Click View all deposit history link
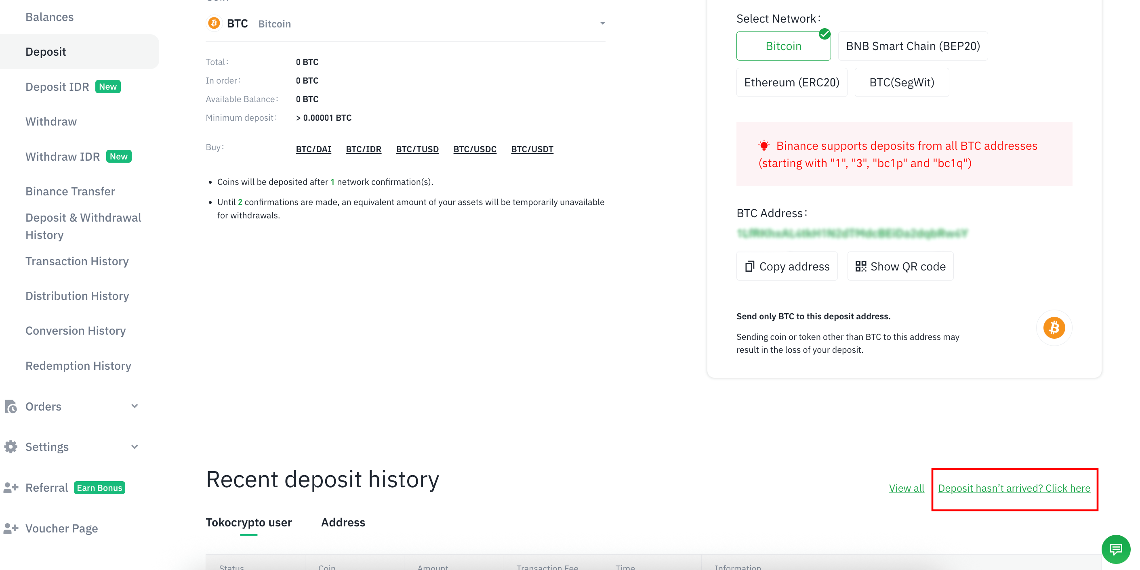The width and height of the screenshot is (1140, 570). coord(907,488)
